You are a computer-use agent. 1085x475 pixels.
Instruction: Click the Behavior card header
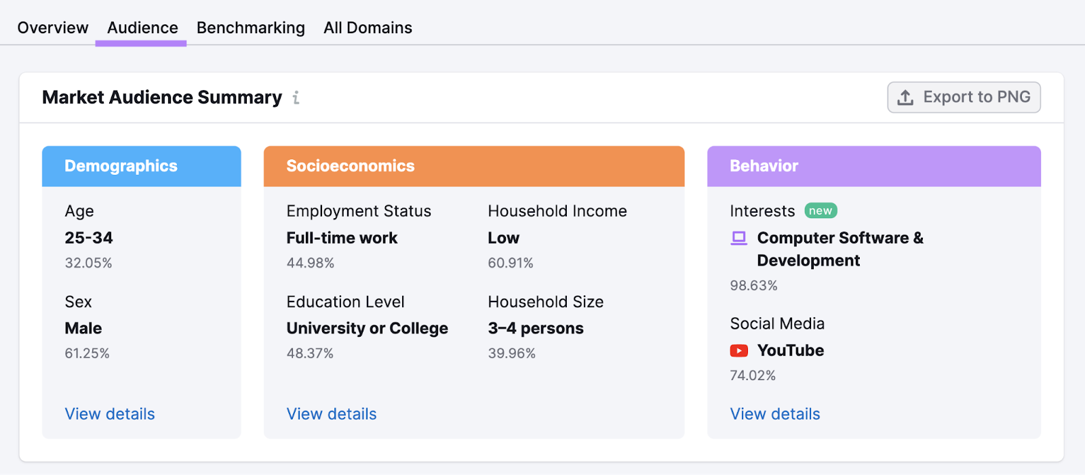tap(874, 166)
